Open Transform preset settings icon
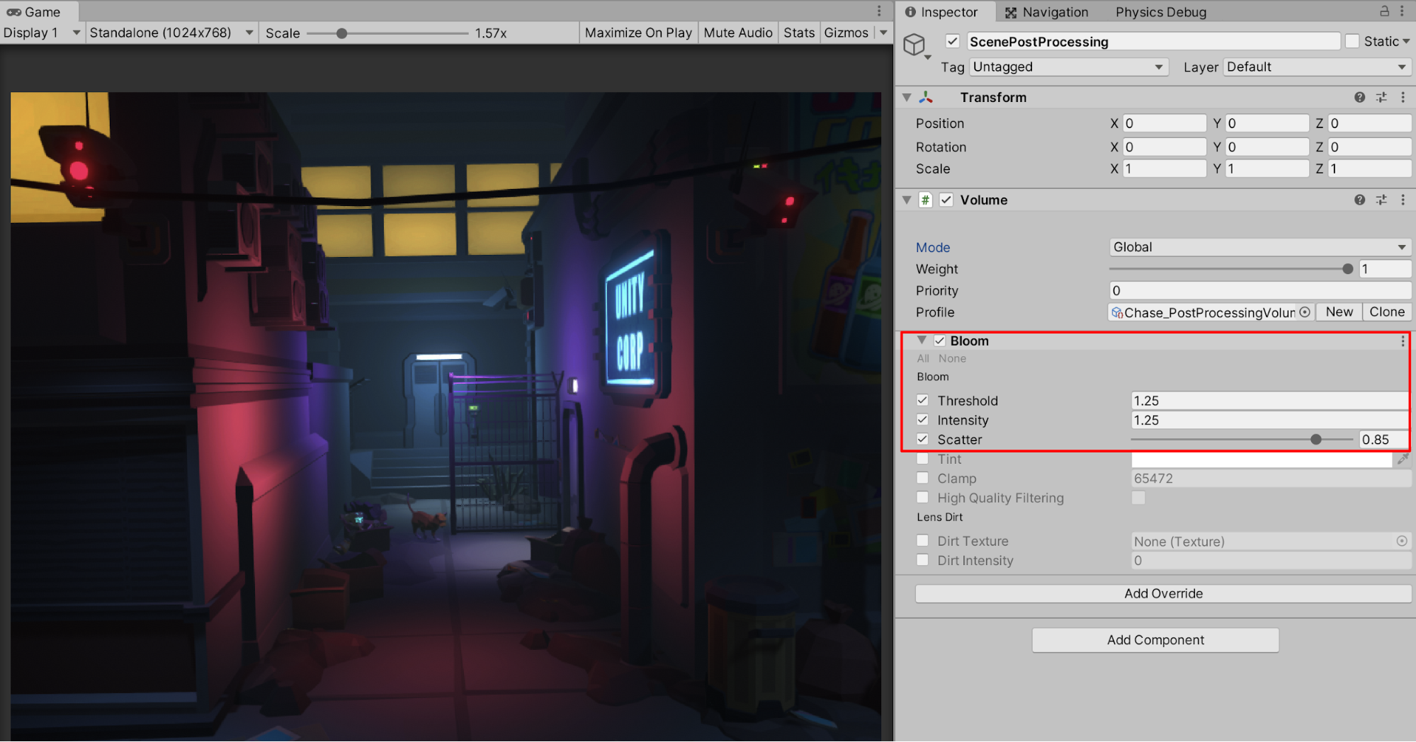The height and width of the screenshot is (742, 1416). 1381,98
